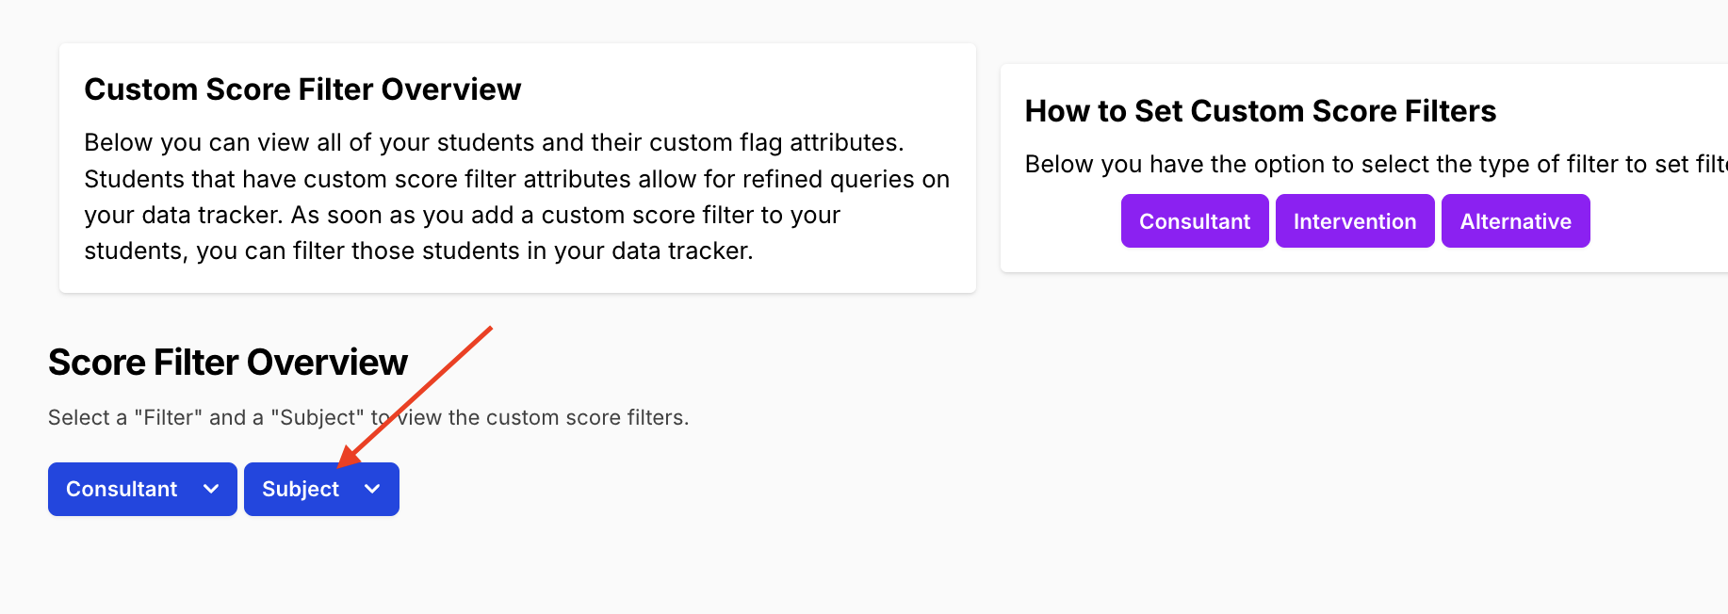The height and width of the screenshot is (614, 1728).
Task: Click the line starting "your data tracker. As soon"
Action: point(462,215)
